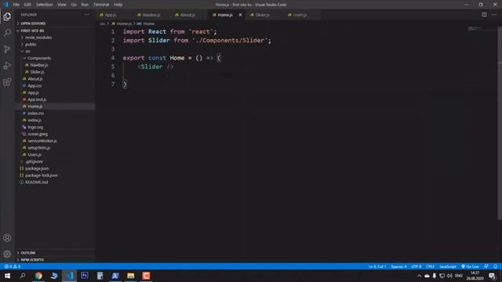
Task: Open the Explorer view in activity bar
Action: pyautogui.click(x=7, y=16)
